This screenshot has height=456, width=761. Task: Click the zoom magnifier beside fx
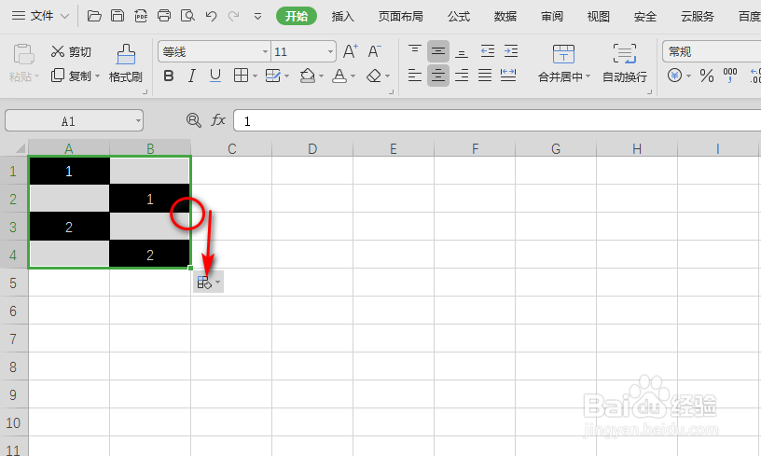[194, 120]
